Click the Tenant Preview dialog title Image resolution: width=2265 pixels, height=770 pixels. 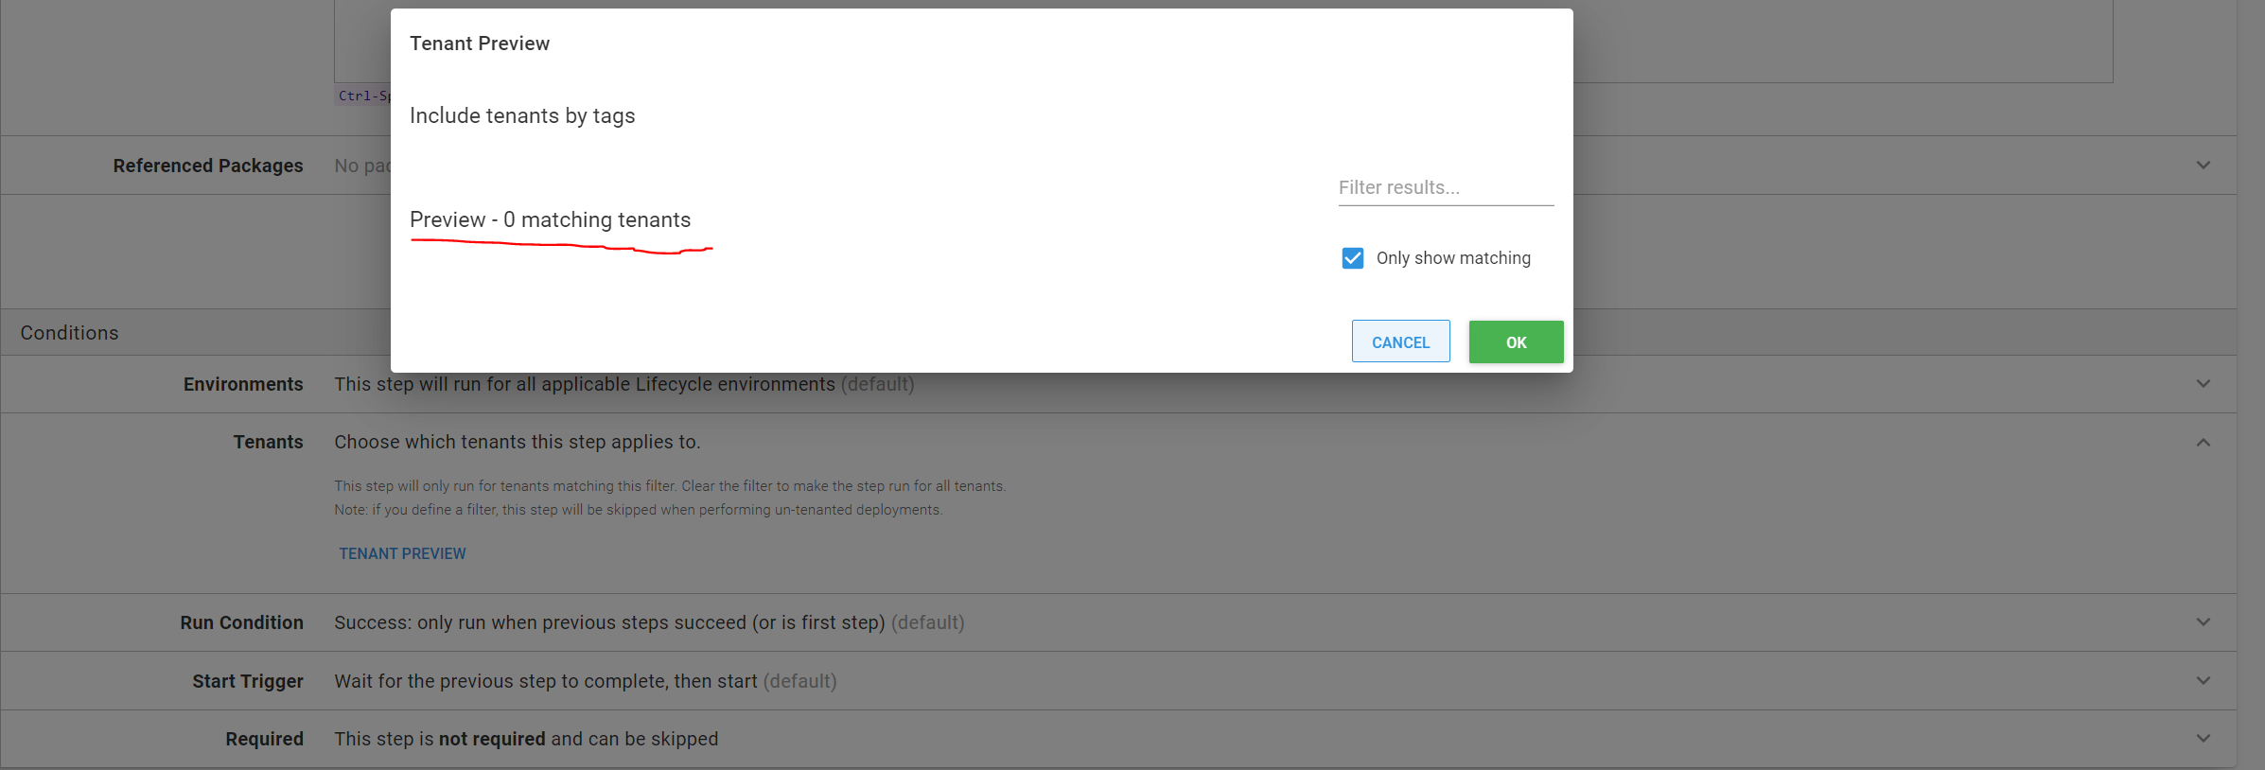[x=479, y=43]
